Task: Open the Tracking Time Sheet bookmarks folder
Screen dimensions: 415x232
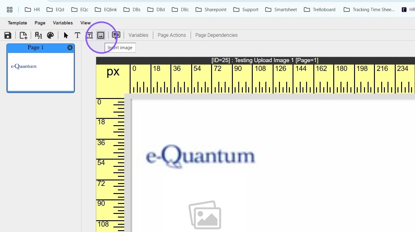Action: (369, 10)
